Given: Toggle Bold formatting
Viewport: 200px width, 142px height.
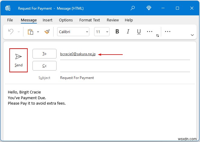Looking at the screenshot, I should (x=117, y=31).
